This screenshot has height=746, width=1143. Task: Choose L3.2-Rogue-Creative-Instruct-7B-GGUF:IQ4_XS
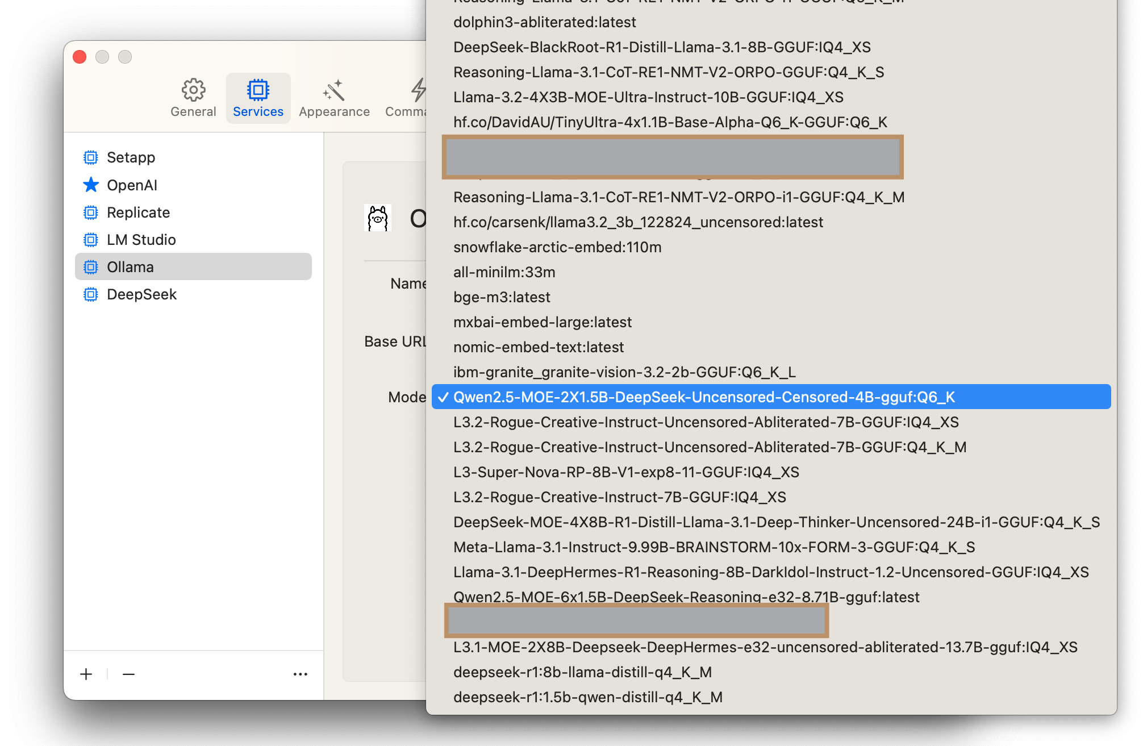coord(771,497)
